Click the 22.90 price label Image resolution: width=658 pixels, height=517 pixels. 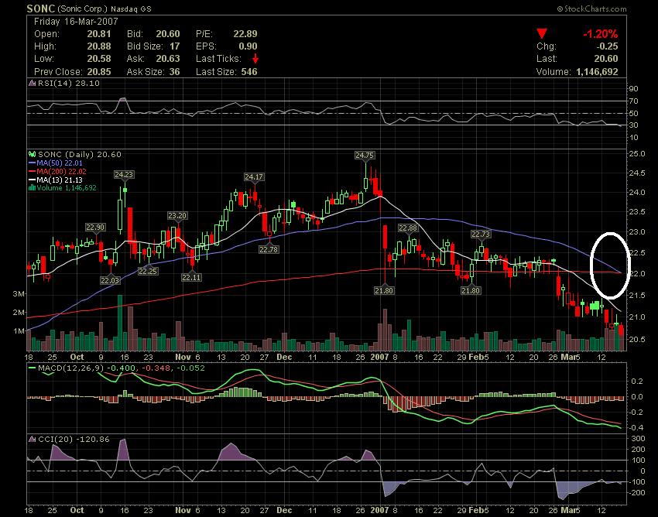(95, 227)
